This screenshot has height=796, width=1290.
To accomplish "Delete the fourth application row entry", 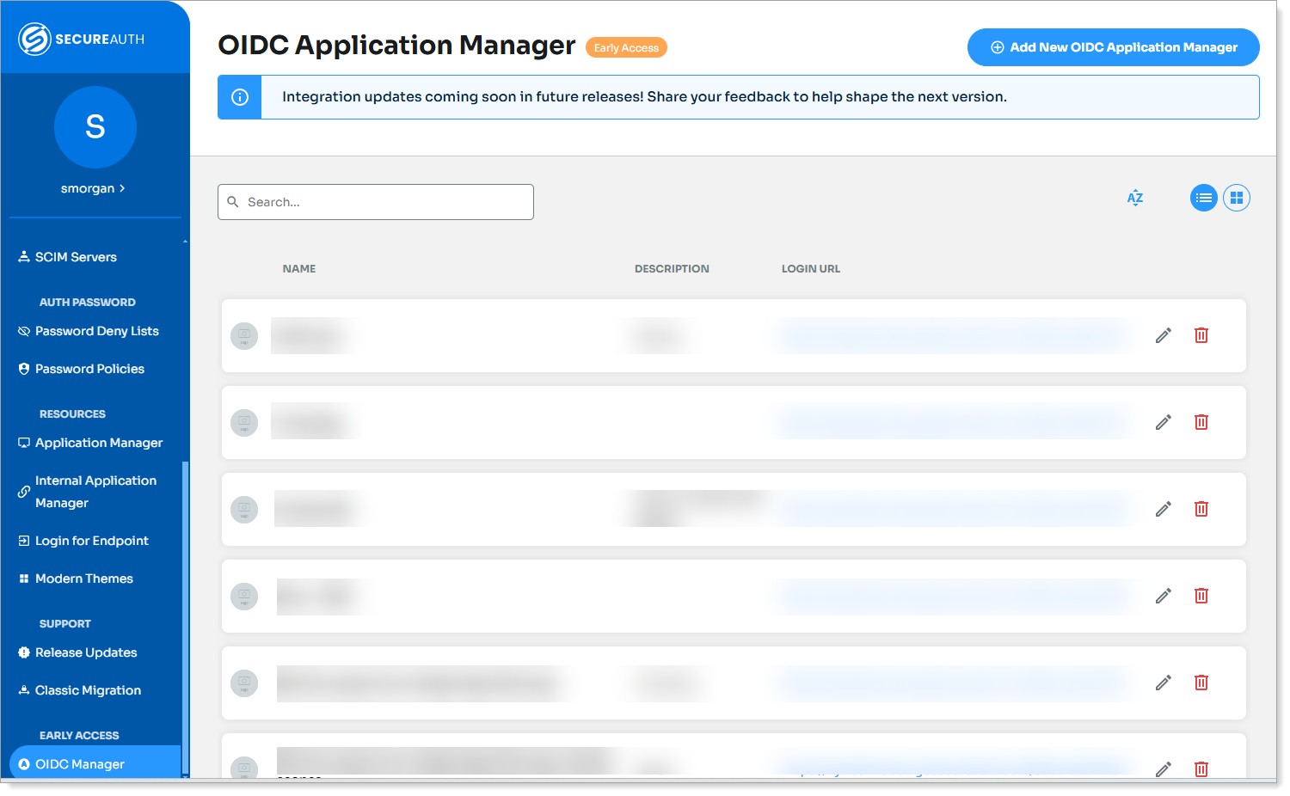I will 1201,596.
